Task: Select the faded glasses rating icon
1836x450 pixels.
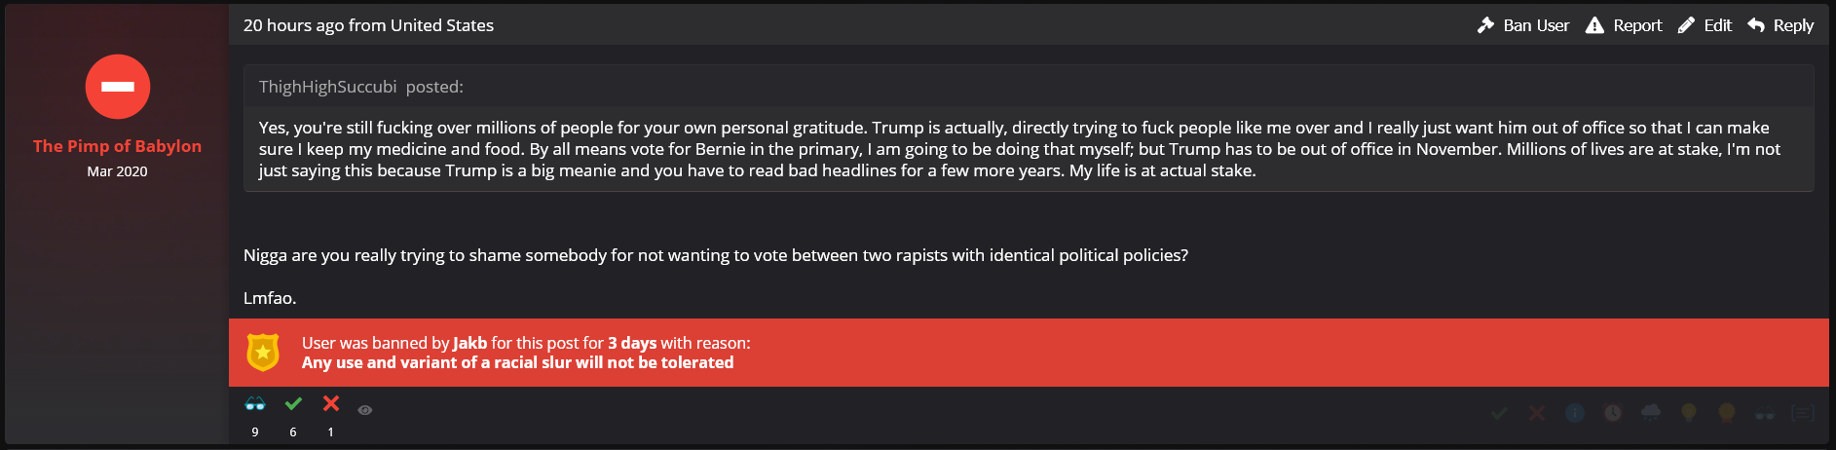Action: tap(1765, 413)
